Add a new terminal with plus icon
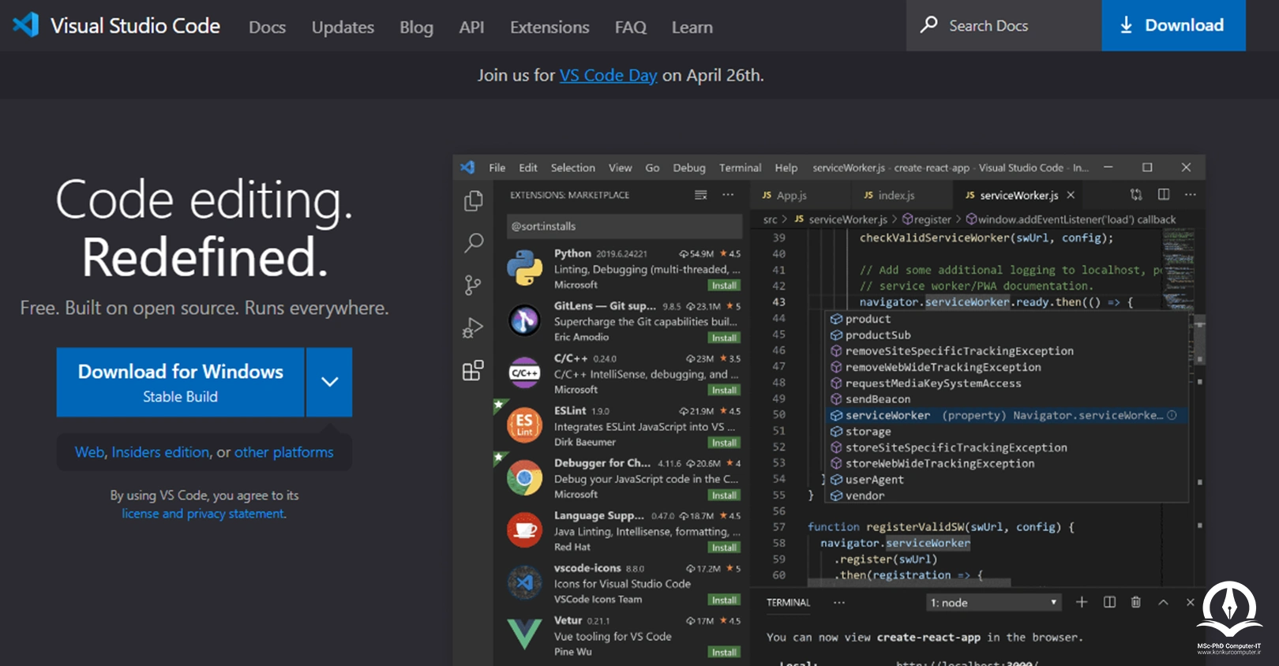 point(1082,602)
